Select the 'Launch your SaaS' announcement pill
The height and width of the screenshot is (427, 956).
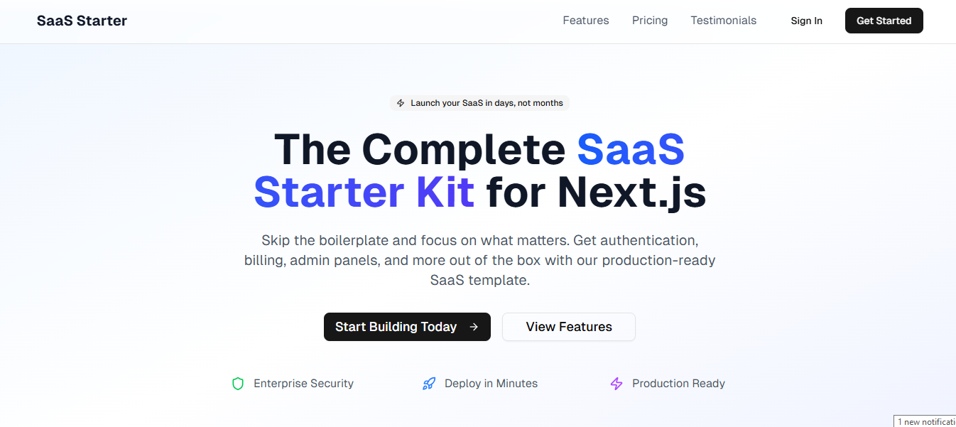[x=479, y=102]
